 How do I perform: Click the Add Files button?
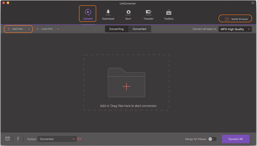click(x=15, y=29)
